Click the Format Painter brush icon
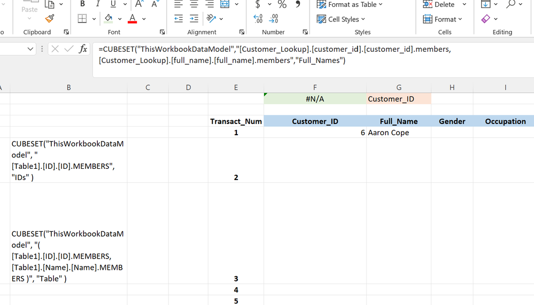The height and width of the screenshot is (305, 534). (x=50, y=18)
